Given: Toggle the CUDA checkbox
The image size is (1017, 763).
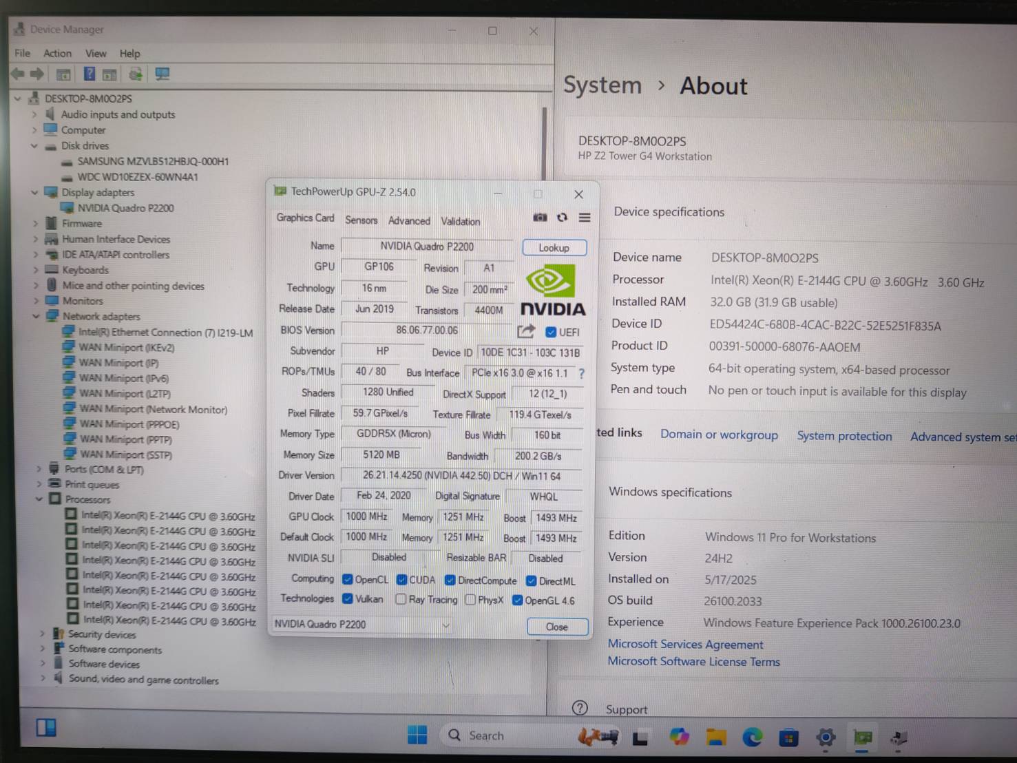Looking at the screenshot, I should pyautogui.click(x=402, y=580).
